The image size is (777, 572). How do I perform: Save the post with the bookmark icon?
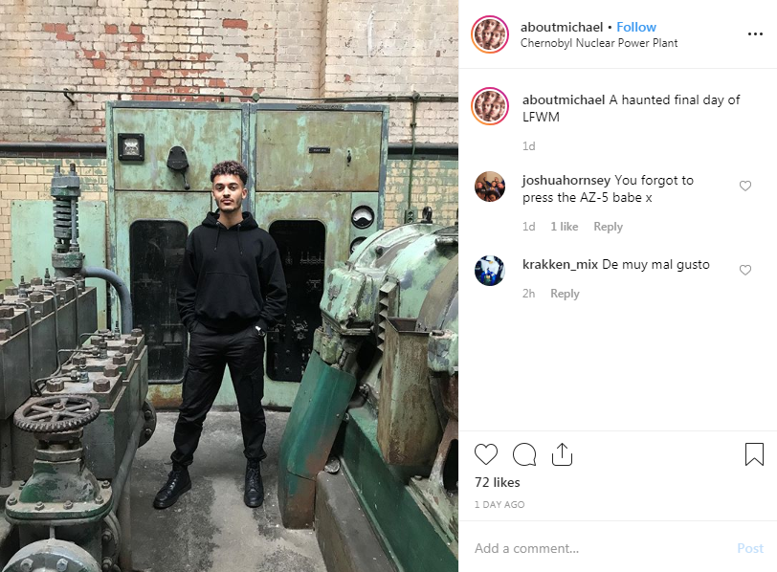(x=754, y=454)
